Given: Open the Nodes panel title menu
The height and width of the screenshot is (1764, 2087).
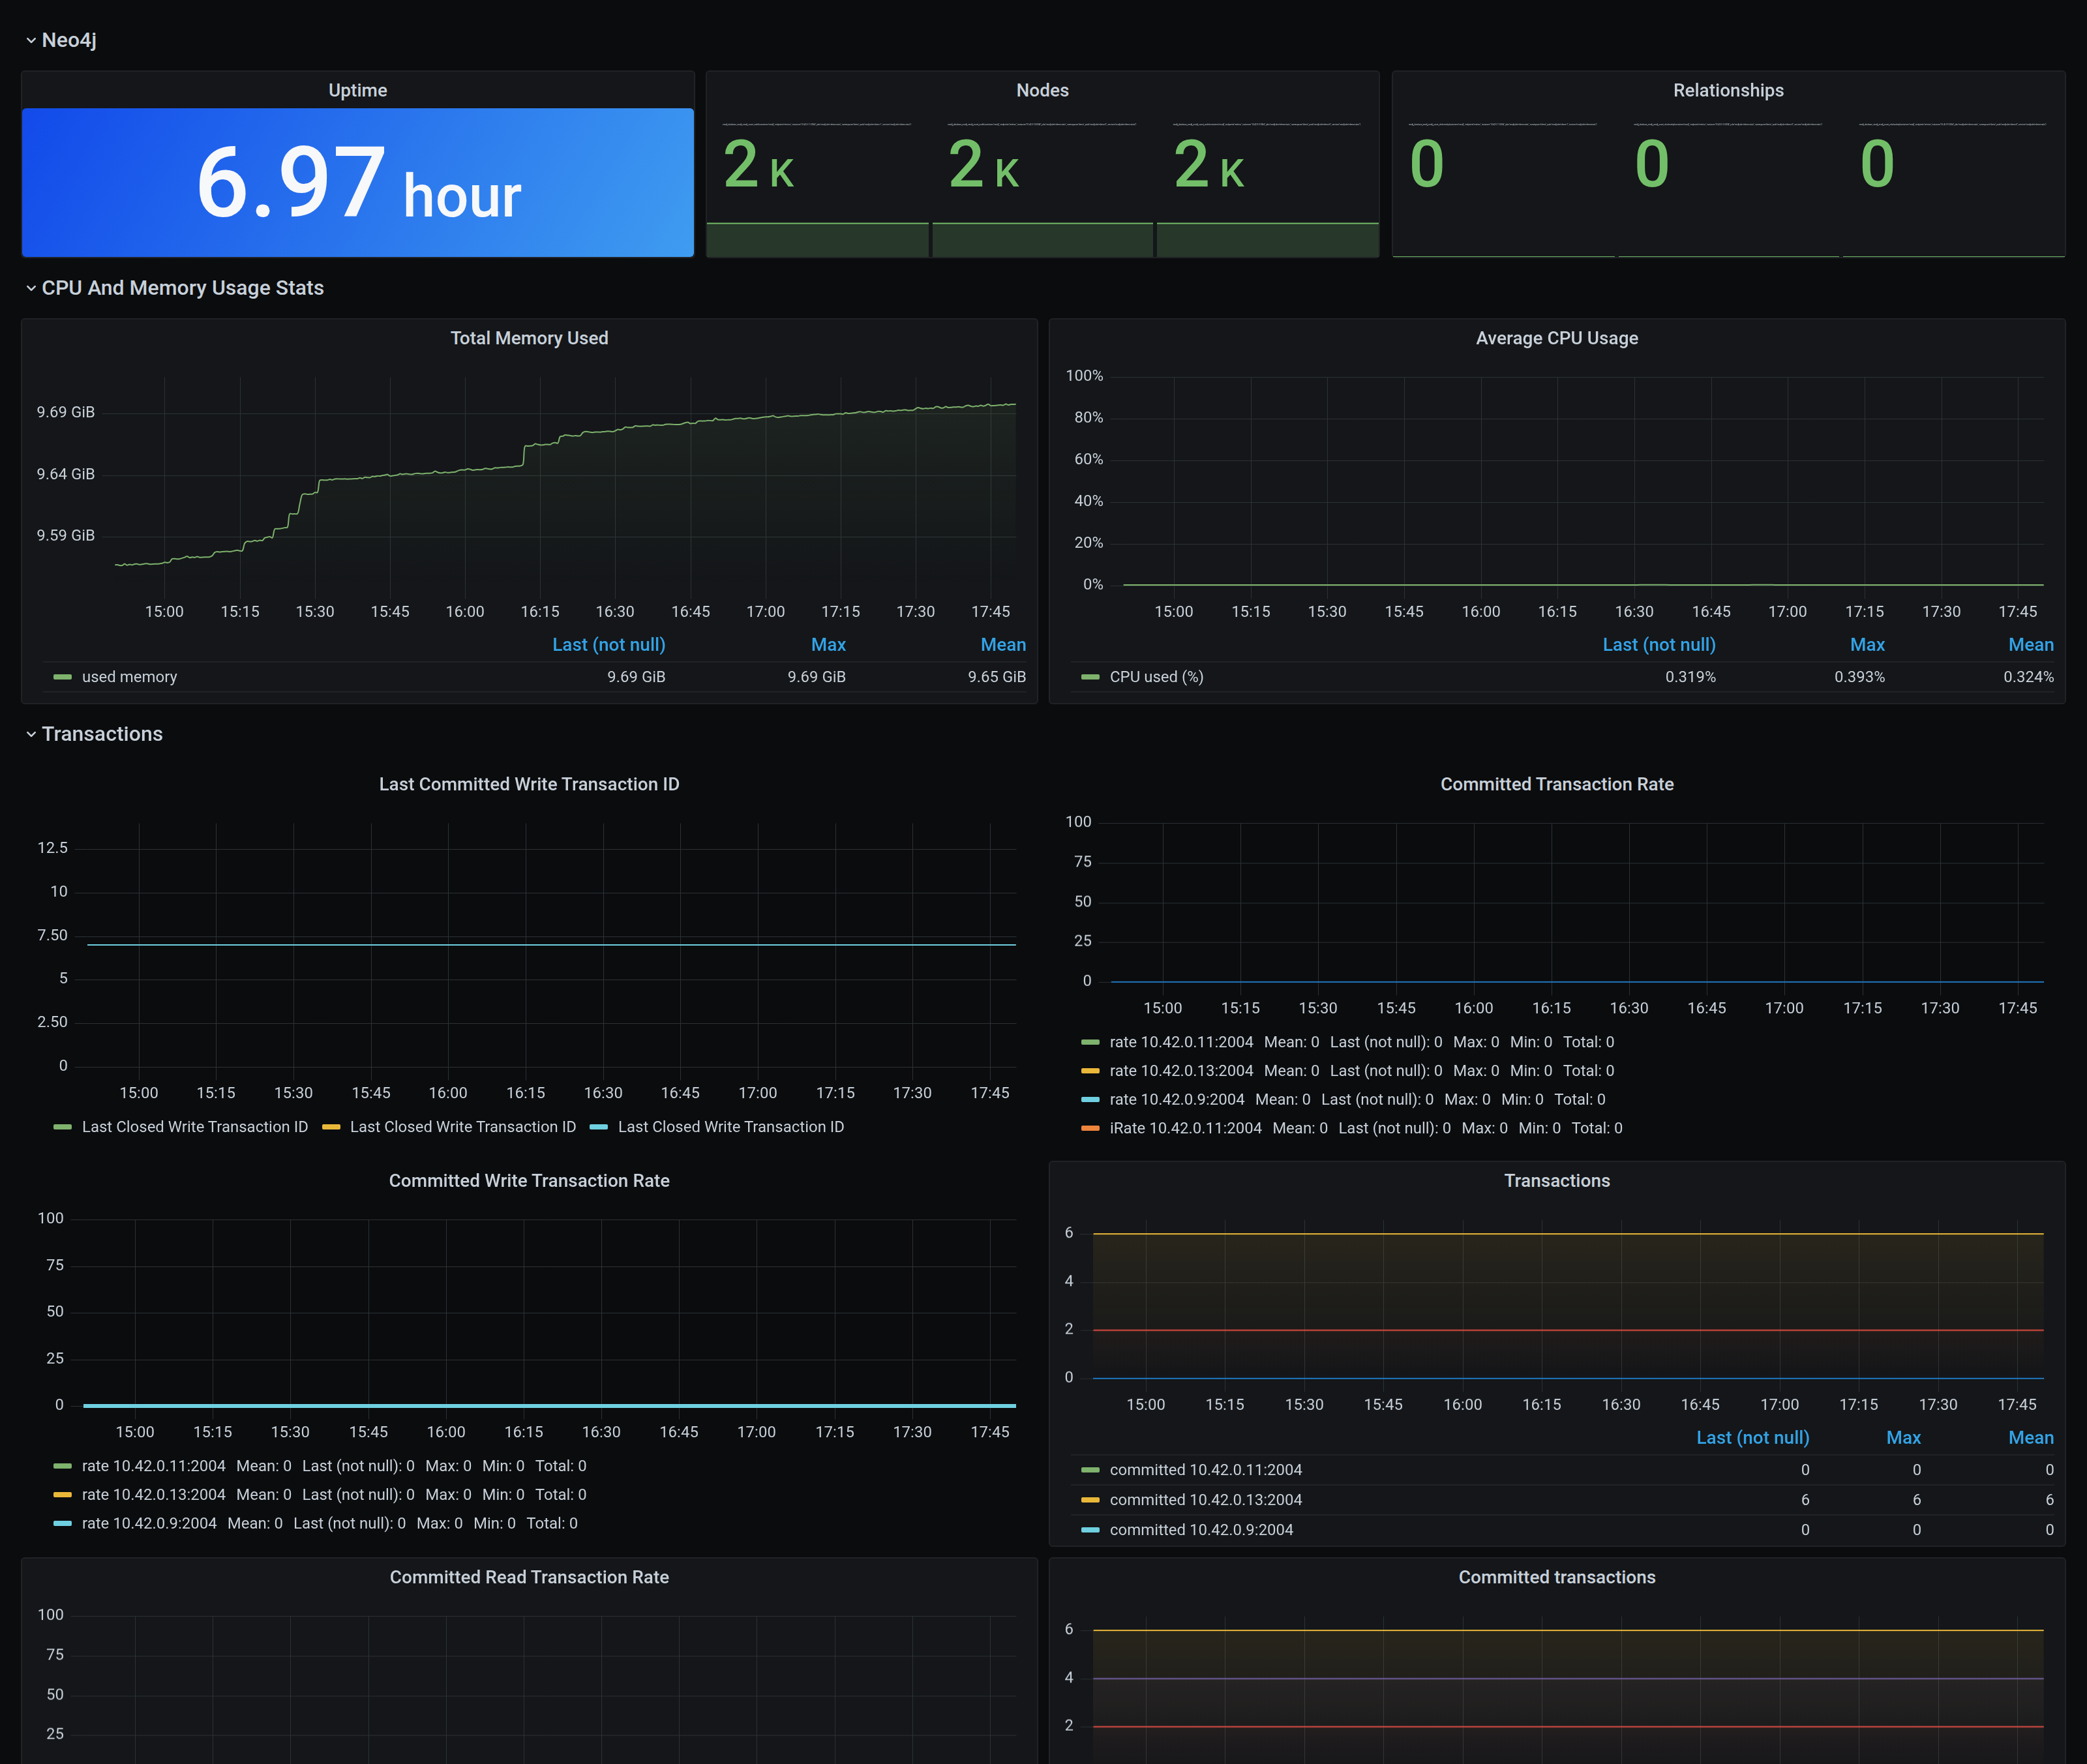Looking at the screenshot, I should pyautogui.click(x=1042, y=90).
